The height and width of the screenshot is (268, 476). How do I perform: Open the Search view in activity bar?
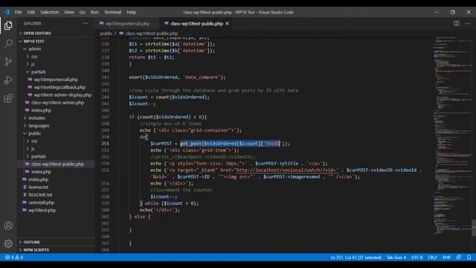pyautogui.click(x=8, y=43)
